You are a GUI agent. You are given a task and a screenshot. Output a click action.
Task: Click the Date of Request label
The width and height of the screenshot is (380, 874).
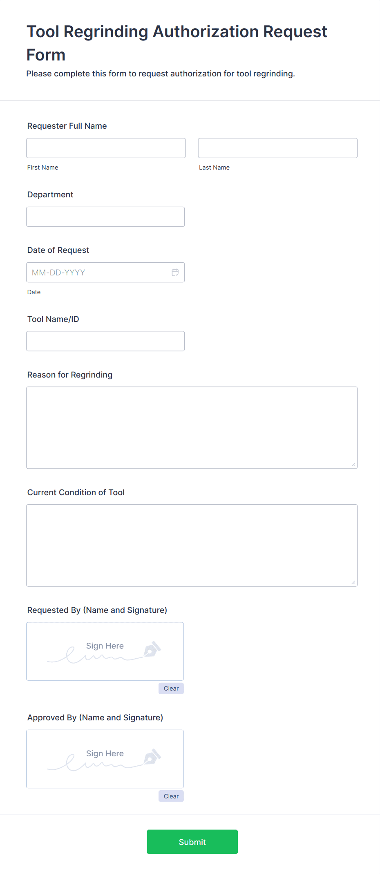point(58,250)
